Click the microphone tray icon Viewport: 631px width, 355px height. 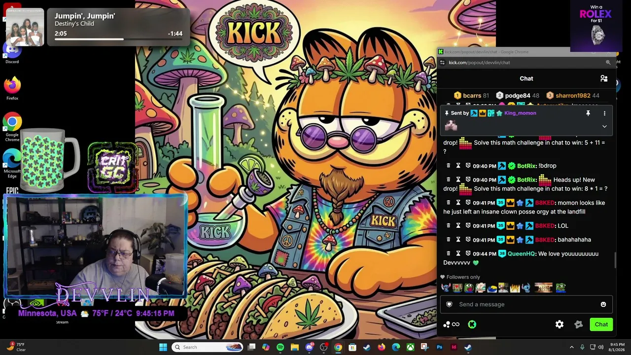(x=582, y=347)
